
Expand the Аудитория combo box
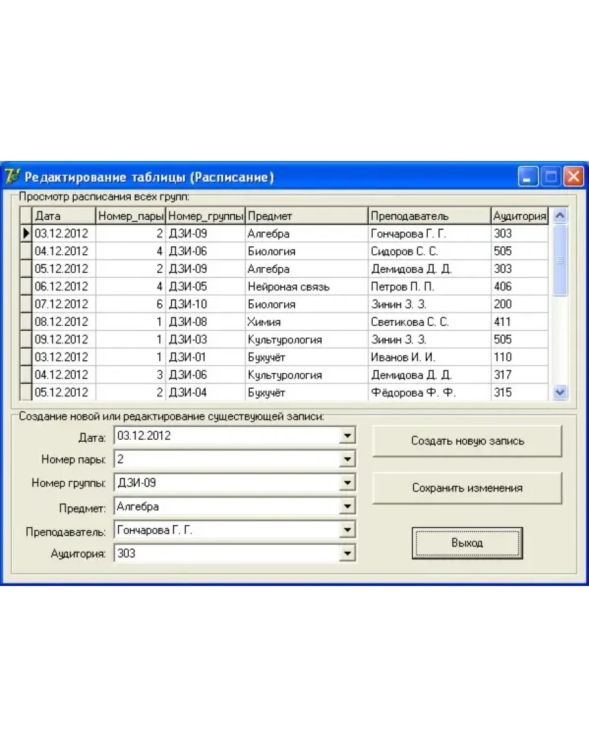point(348,554)
